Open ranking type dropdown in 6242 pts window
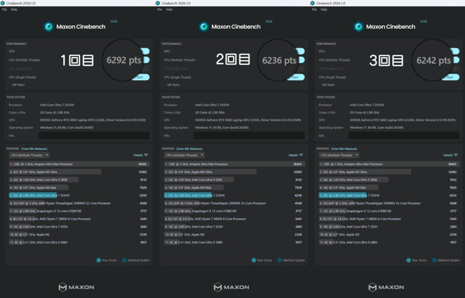Image resolution: width=465 pixels, height=298 pixels. click(339, 155)
